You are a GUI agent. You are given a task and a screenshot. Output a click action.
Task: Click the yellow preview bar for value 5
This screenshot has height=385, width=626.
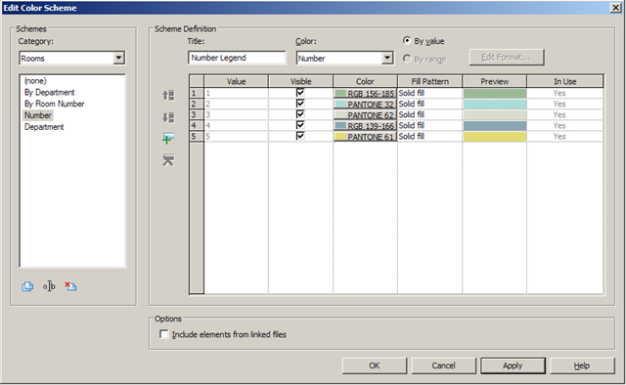pyautogui.click(x=495, y=136)
